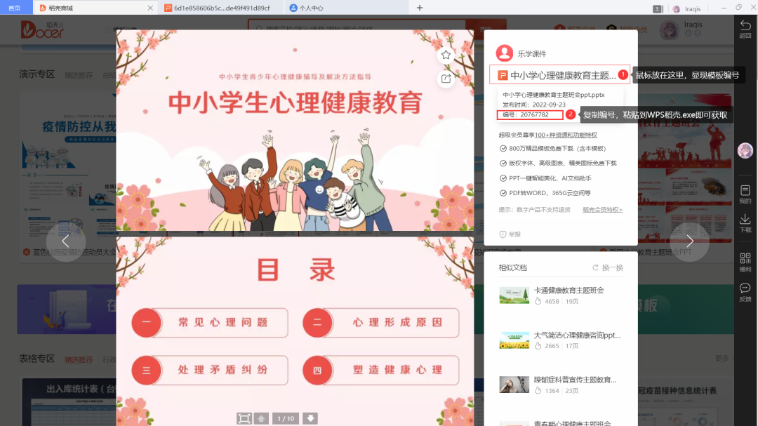
Task: Click the 精选推荐 tab in 演示专区
Action: (x=79, y=75)
